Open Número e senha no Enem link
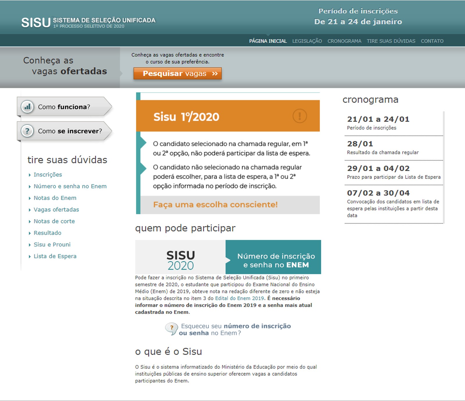The image size is (465, 401). tap(70, 186)
